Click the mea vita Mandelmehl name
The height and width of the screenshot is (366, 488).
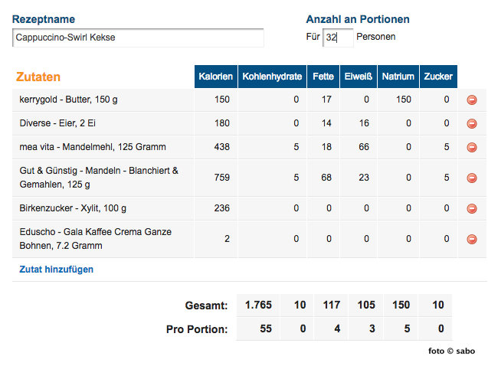point(92,147)
